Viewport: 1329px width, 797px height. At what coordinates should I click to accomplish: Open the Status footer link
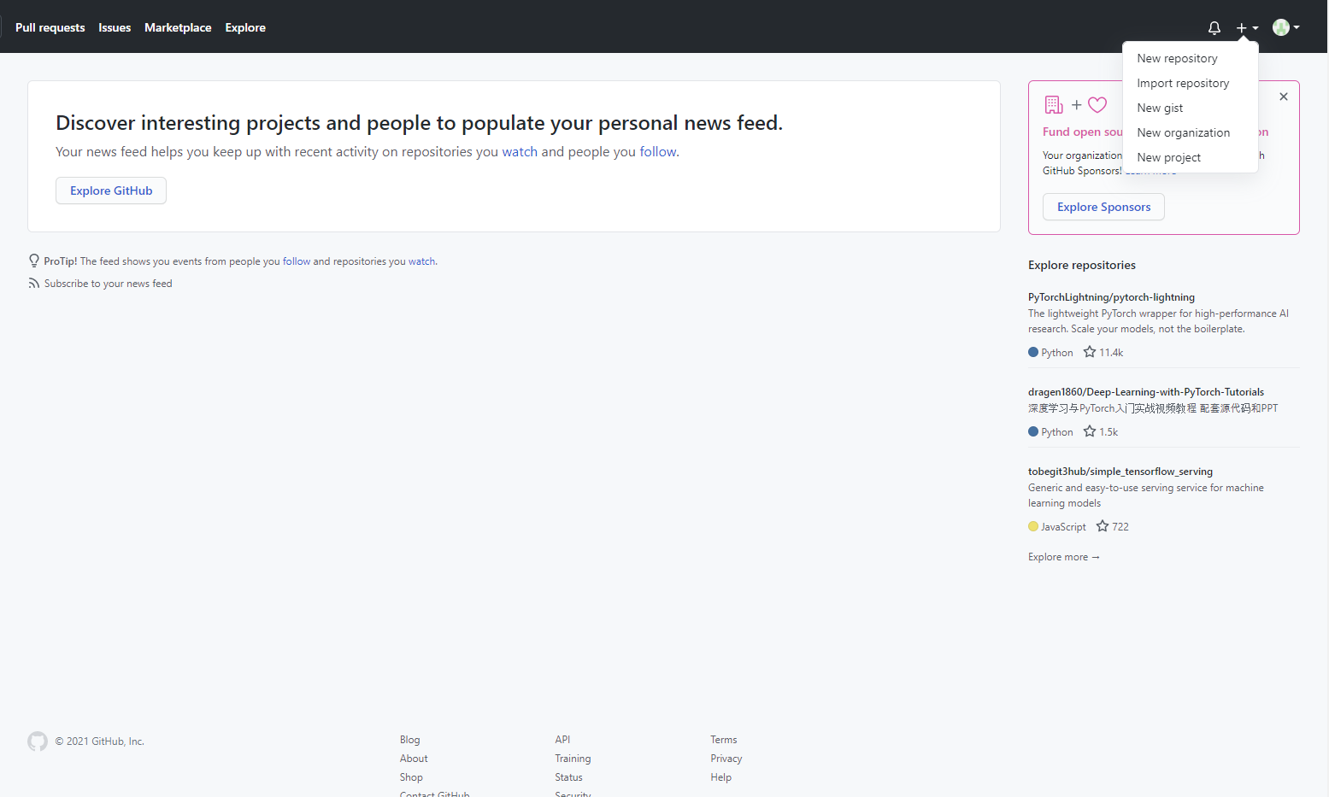click(568, 777)
